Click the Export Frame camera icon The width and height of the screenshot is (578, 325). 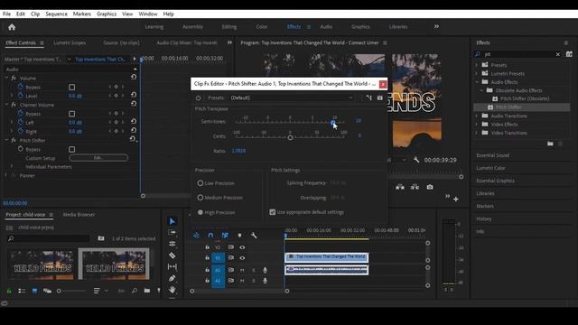pos(430,187)
